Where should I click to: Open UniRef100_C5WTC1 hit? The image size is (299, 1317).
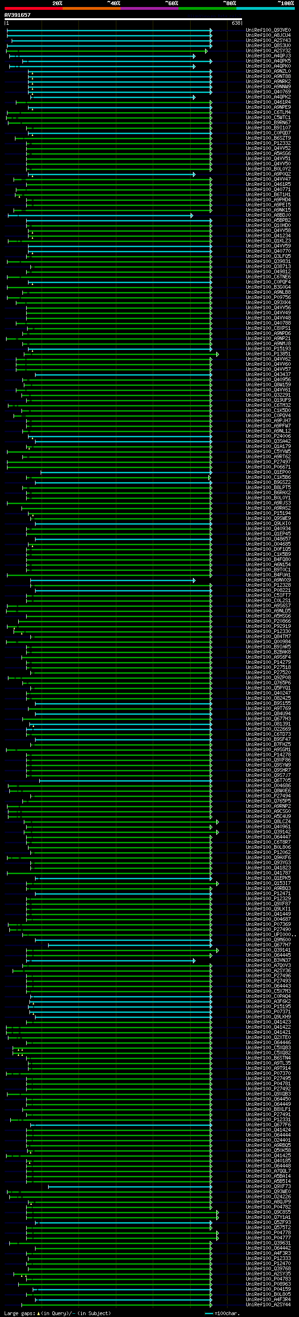coord(268,118)
